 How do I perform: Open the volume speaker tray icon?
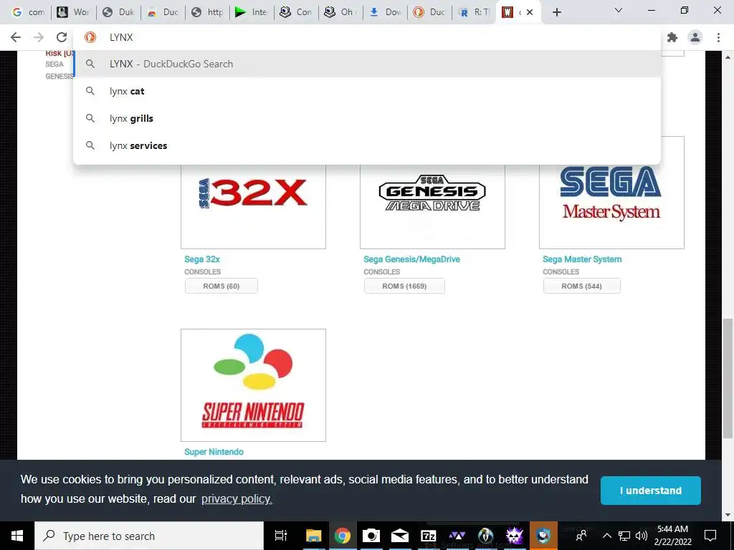point(642,536)
